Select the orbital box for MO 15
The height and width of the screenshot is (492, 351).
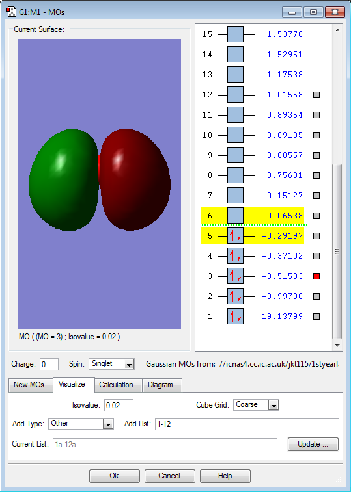(235, 34)
